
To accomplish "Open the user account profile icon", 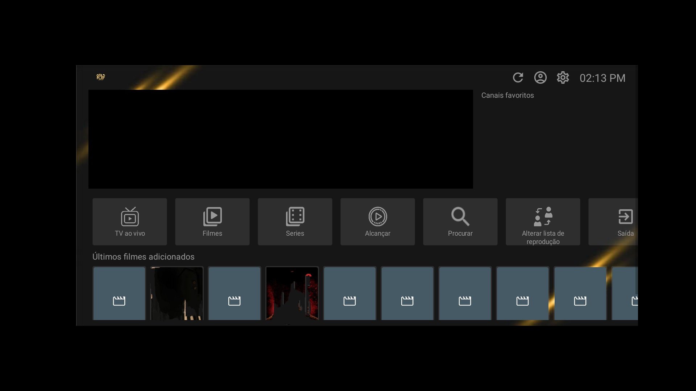I will (540, 77).
